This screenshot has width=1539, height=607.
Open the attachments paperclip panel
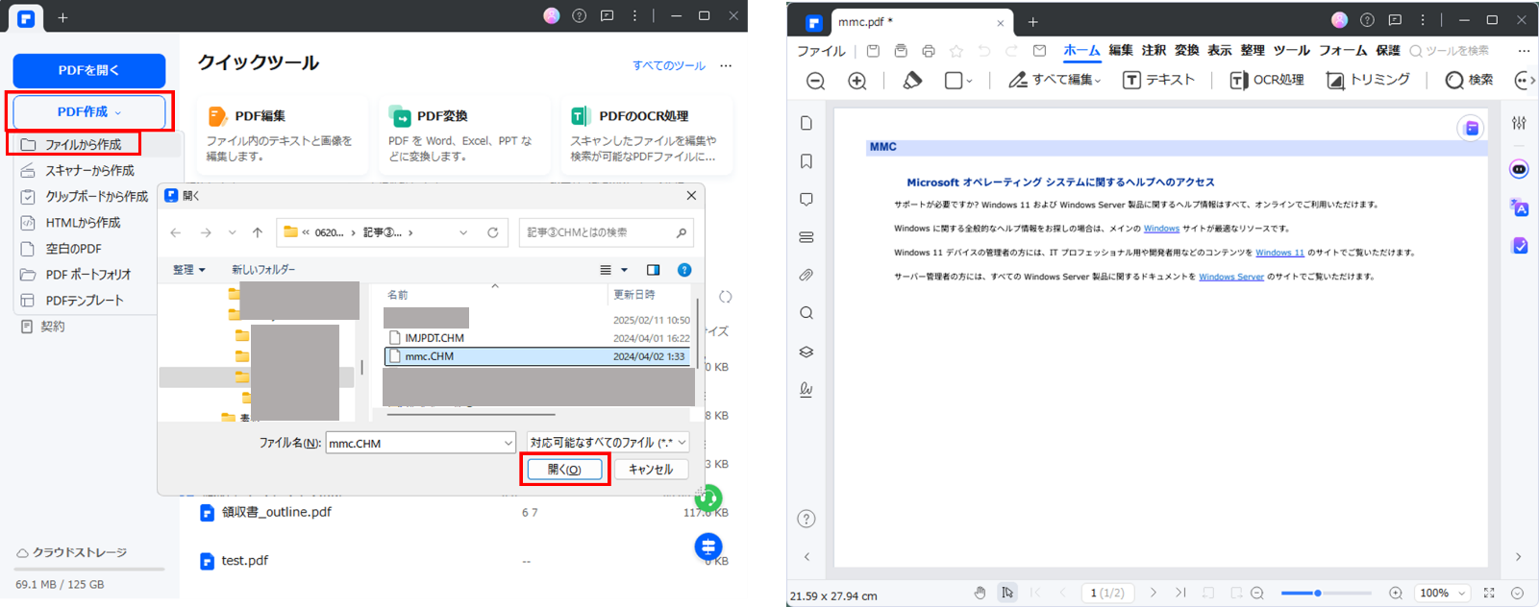pyautogui.click(x=807, y=276)
